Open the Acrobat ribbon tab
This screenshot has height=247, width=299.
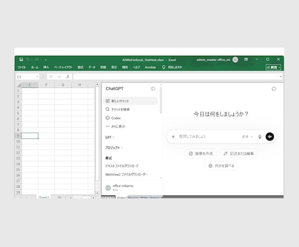pos(150,67)
